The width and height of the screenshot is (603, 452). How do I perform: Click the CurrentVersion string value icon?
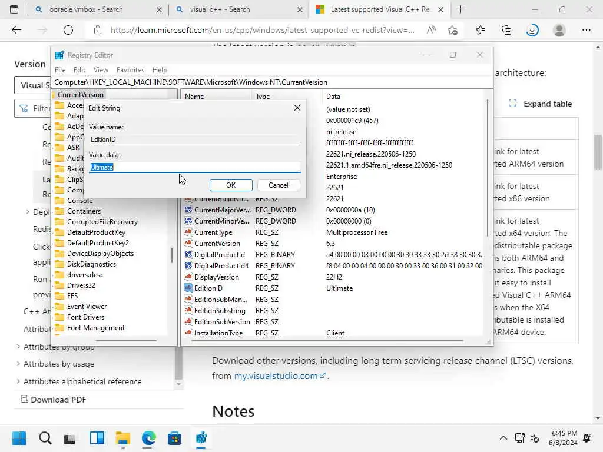pos(188,243)
